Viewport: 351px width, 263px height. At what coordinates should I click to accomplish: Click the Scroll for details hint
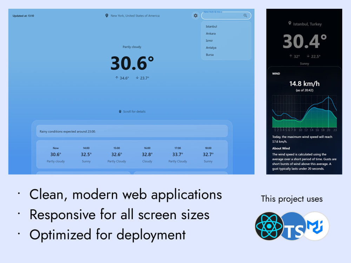(x=134, y=112)
